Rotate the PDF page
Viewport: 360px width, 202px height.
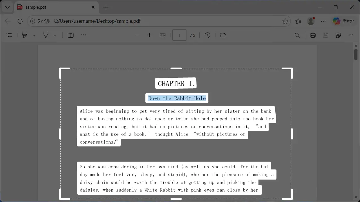pyautogui.click(x=207, y=35)
